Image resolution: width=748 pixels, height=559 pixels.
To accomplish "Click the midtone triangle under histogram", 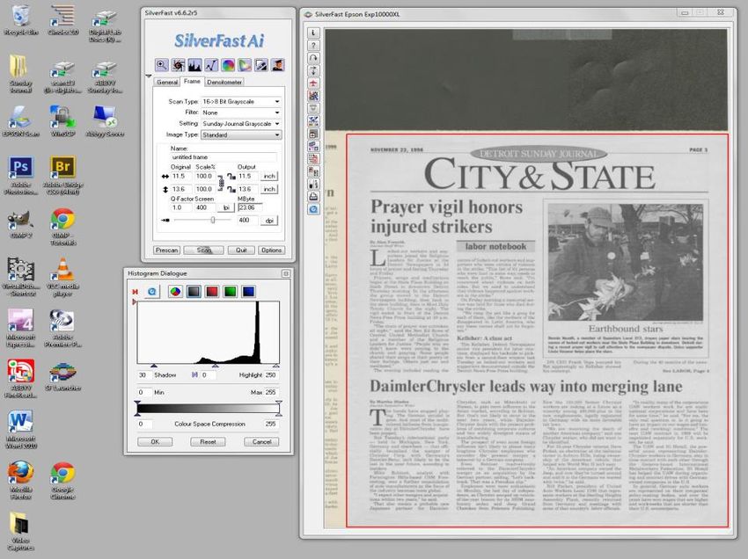I will point(215,366).
